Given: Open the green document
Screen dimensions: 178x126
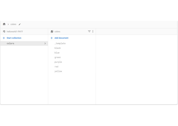Looking at the screenshot, I should 58,57.
